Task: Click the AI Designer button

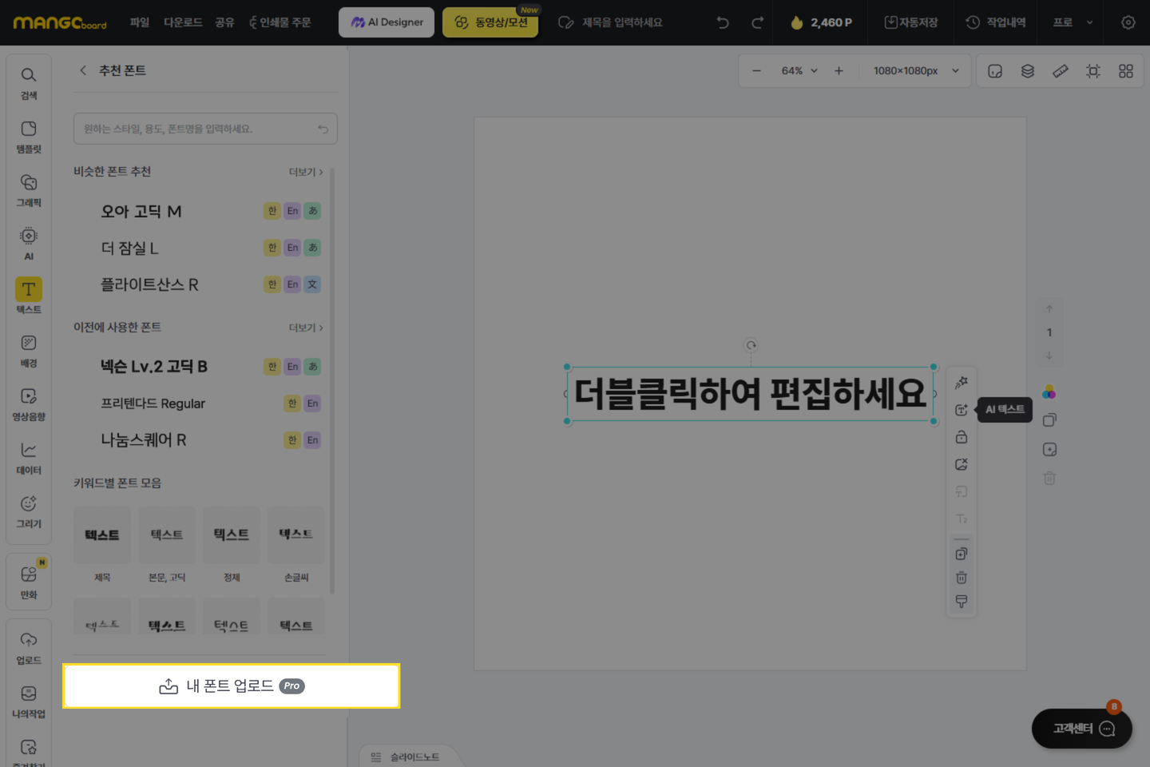Action: pos(387,22)
